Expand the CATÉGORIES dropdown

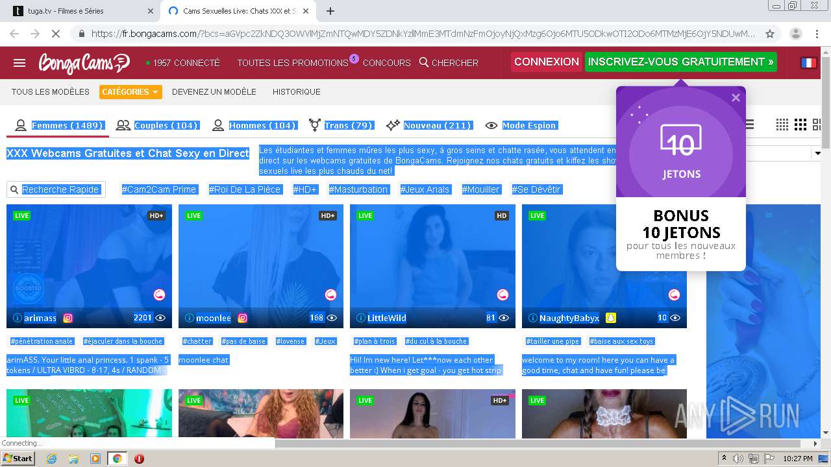pyautogui.click(x=130, y=92)
